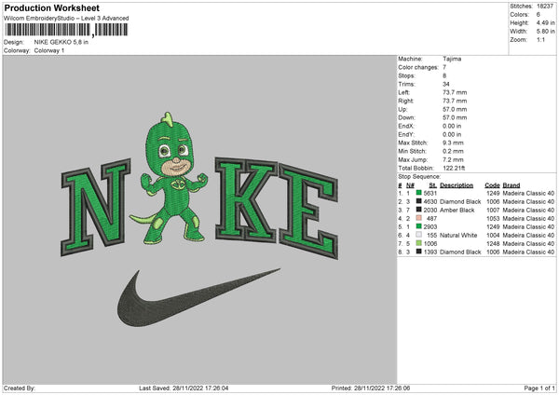Click the Zoom value '1:1'
559x395 pixels.
pyautogui.click(x=540, y=39)
